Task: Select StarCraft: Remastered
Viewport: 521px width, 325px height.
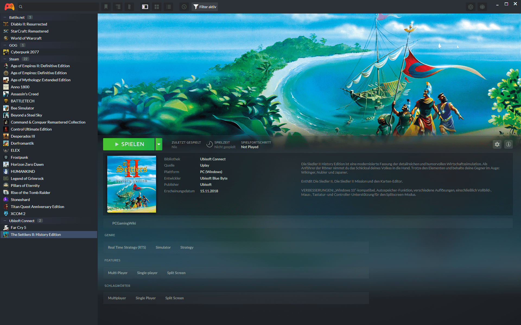Action: [49, 31]
